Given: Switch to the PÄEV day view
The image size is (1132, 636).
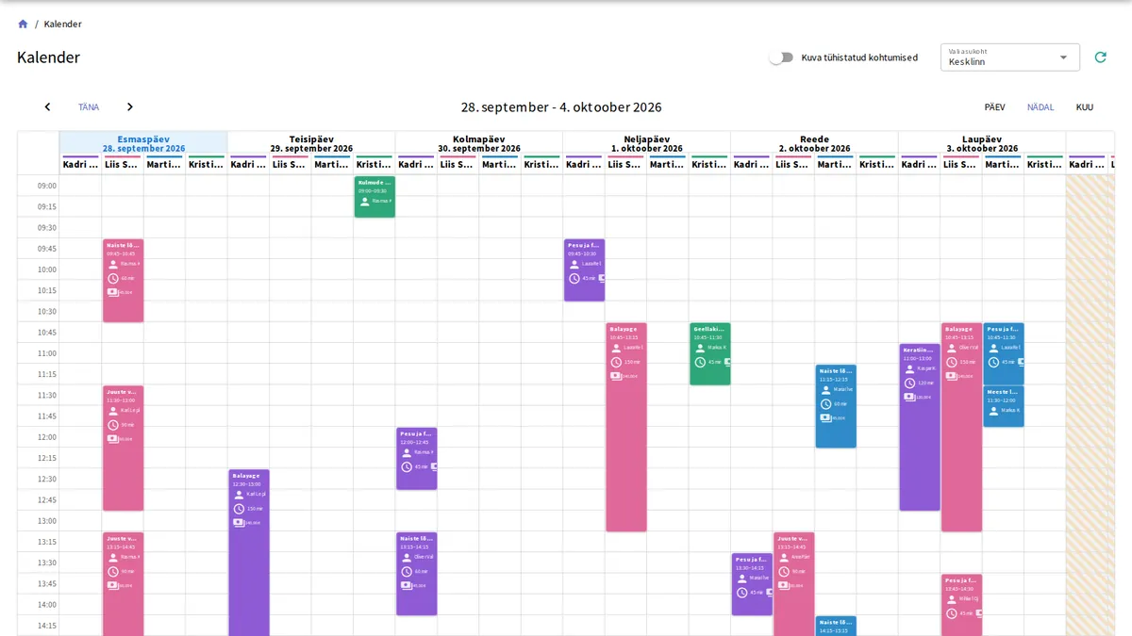Looking at the screenshot, I should click(x=994, y=107).
